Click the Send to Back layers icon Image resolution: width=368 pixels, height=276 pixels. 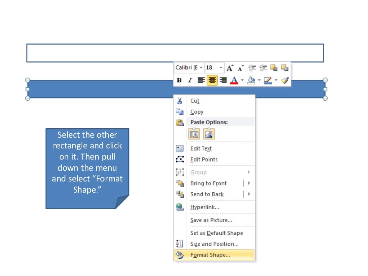(180, 194)
